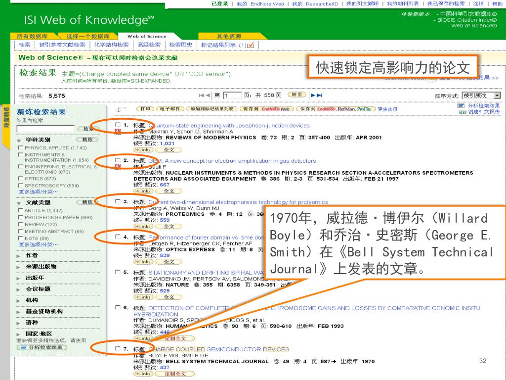Open Quantum-state engineering article title
The height and width of the screenshot is (380, 506).
[229, 125]
